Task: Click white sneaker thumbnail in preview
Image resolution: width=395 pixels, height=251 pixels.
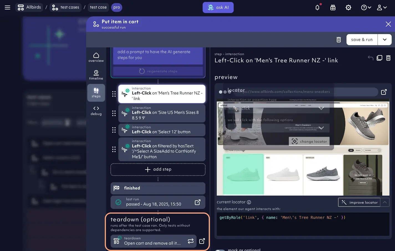Action: (283, 175)
